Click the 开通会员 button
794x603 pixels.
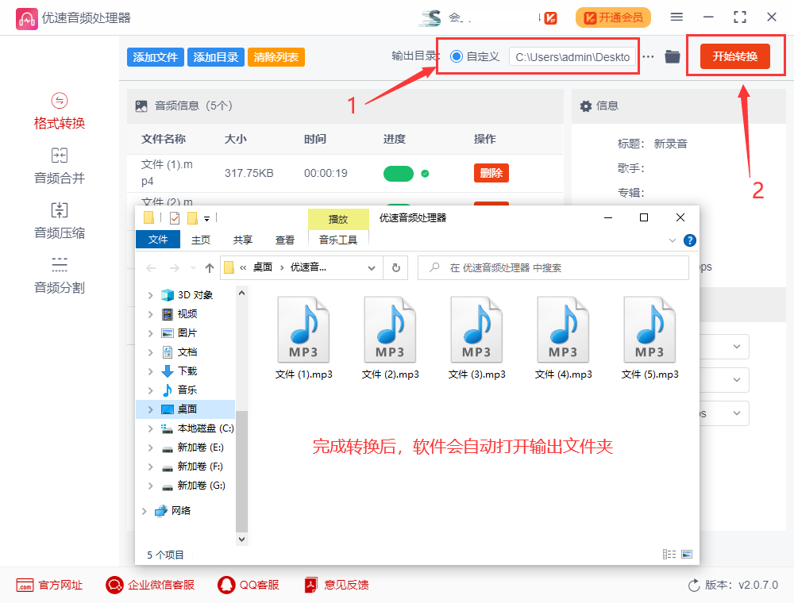pyautogui.click(x=613, y=17)
